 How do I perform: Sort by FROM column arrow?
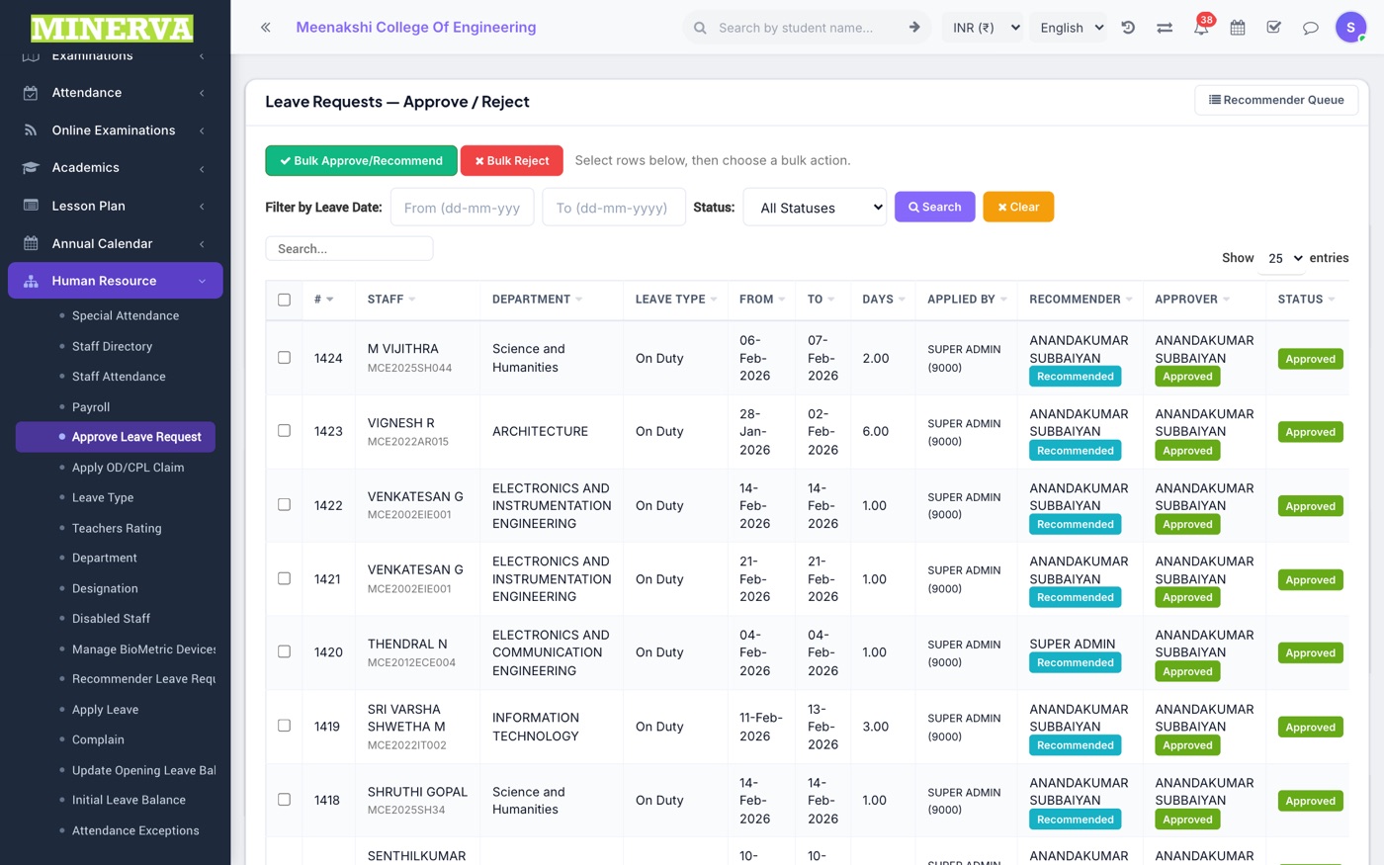(x=782, y=300)
